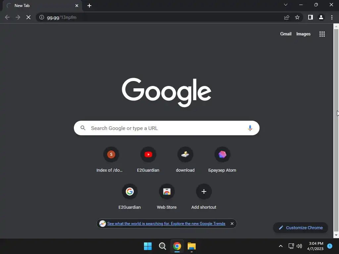Click the Google logo

pyautogui.click(x=167, y=92)
